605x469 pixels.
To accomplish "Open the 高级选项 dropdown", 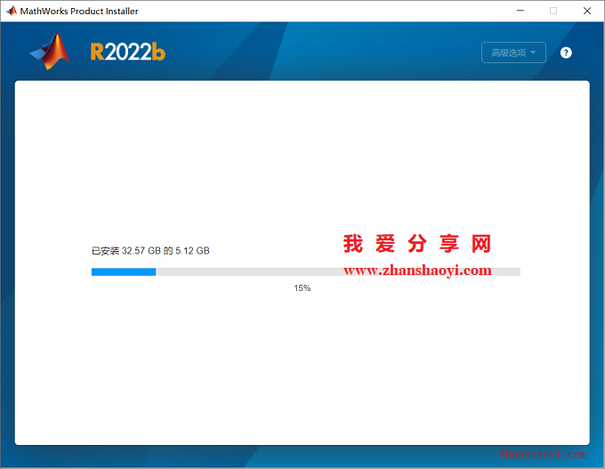I will [513, 53].
